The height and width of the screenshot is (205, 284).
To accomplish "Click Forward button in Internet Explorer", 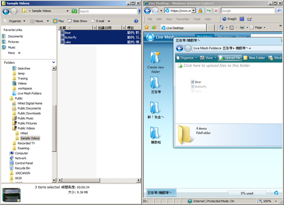I will (x=155, y=11).
